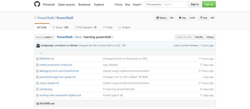Click file icon beside vscode.png
The image size is (250, 109).
[x=37, y=89]
